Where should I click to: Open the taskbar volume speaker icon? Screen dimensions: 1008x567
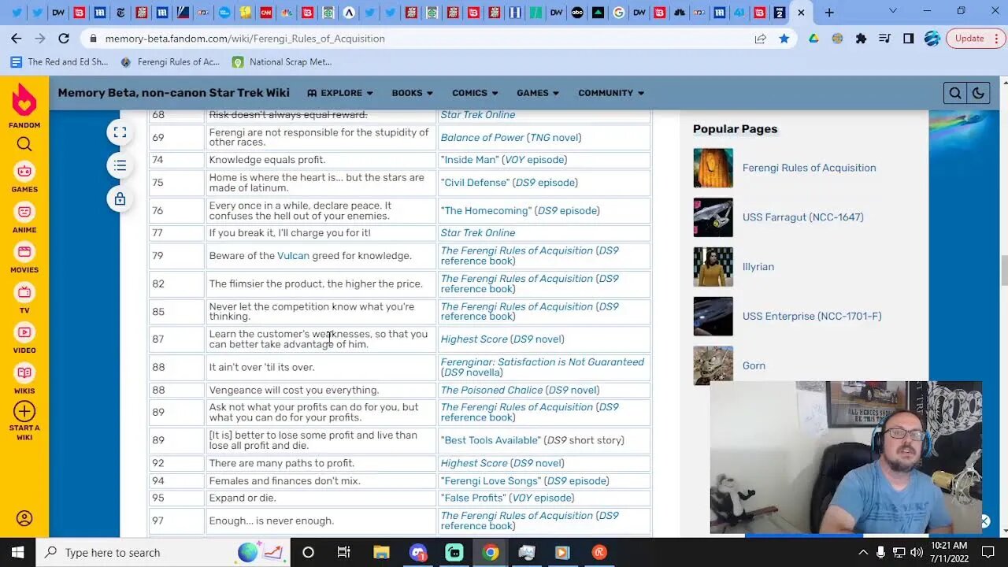point(916,552)
